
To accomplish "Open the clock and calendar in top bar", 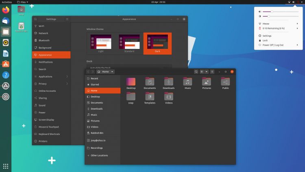I will (x=158, y=2).
